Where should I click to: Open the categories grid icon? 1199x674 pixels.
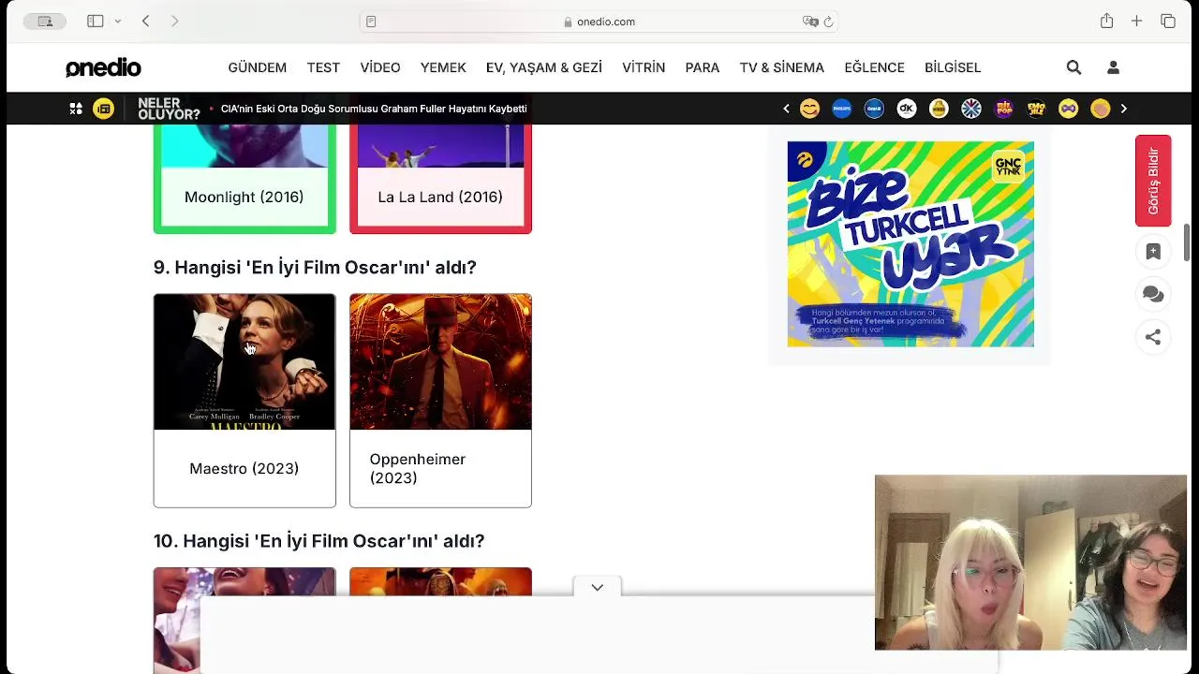[76, 109]
